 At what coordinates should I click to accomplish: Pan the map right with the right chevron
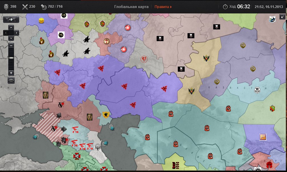(17, 33)
